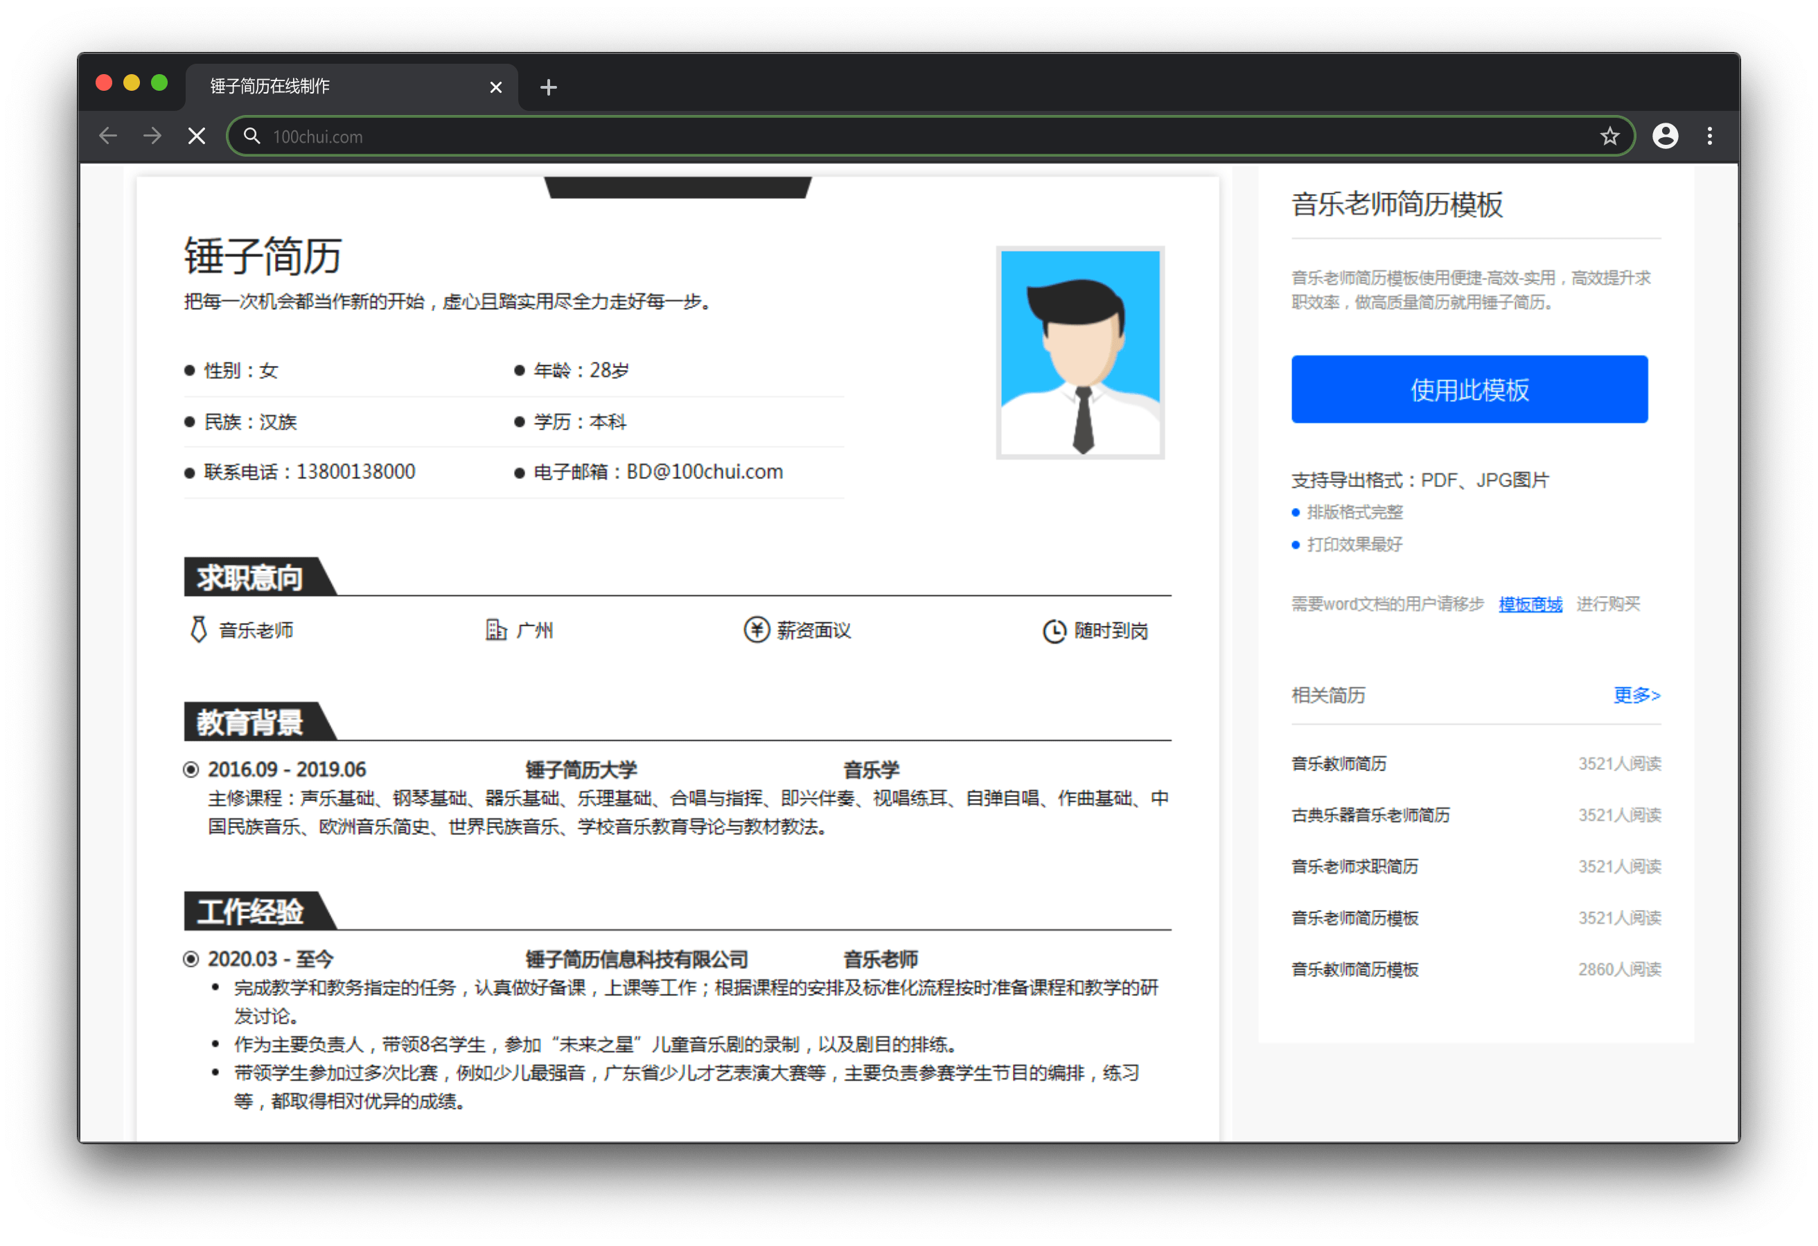Screen dimensions: 1818x1246
Task: Click the yen icon beside 薪资面议
Action: (757, 630)
